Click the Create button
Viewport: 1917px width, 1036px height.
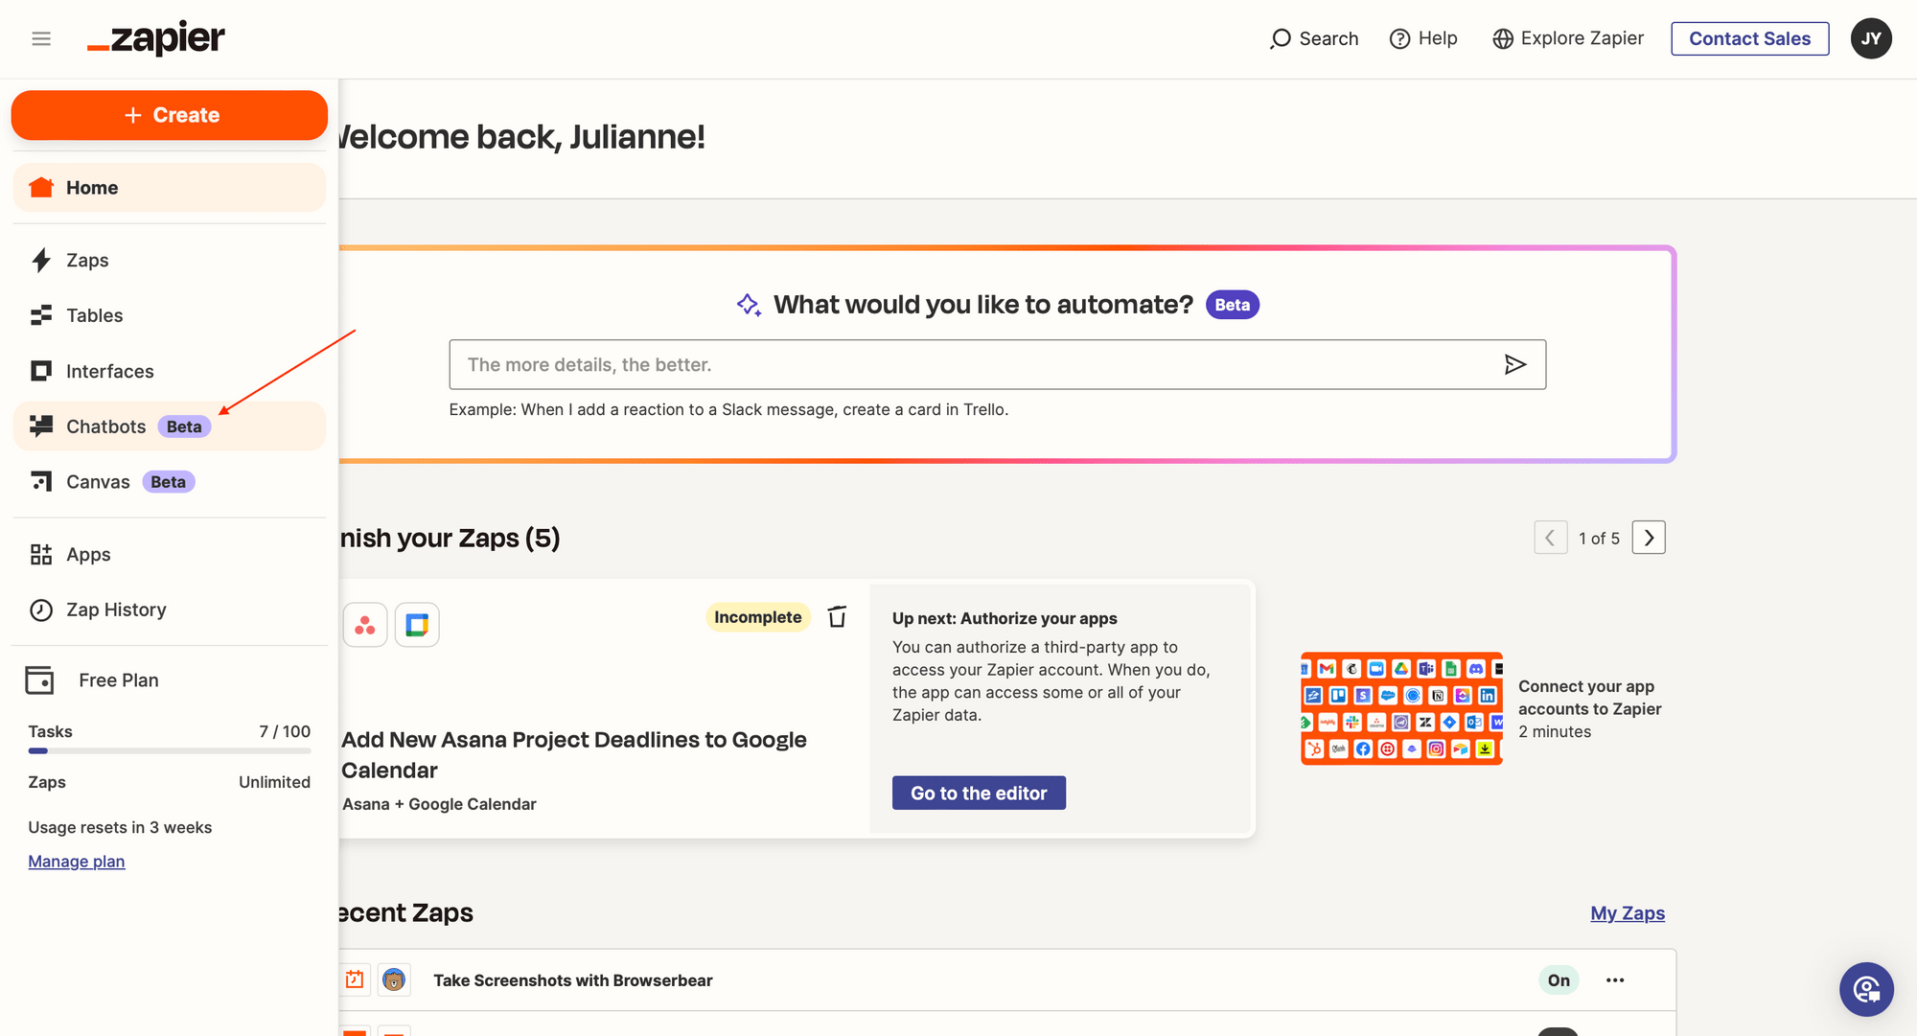[170, 115]
